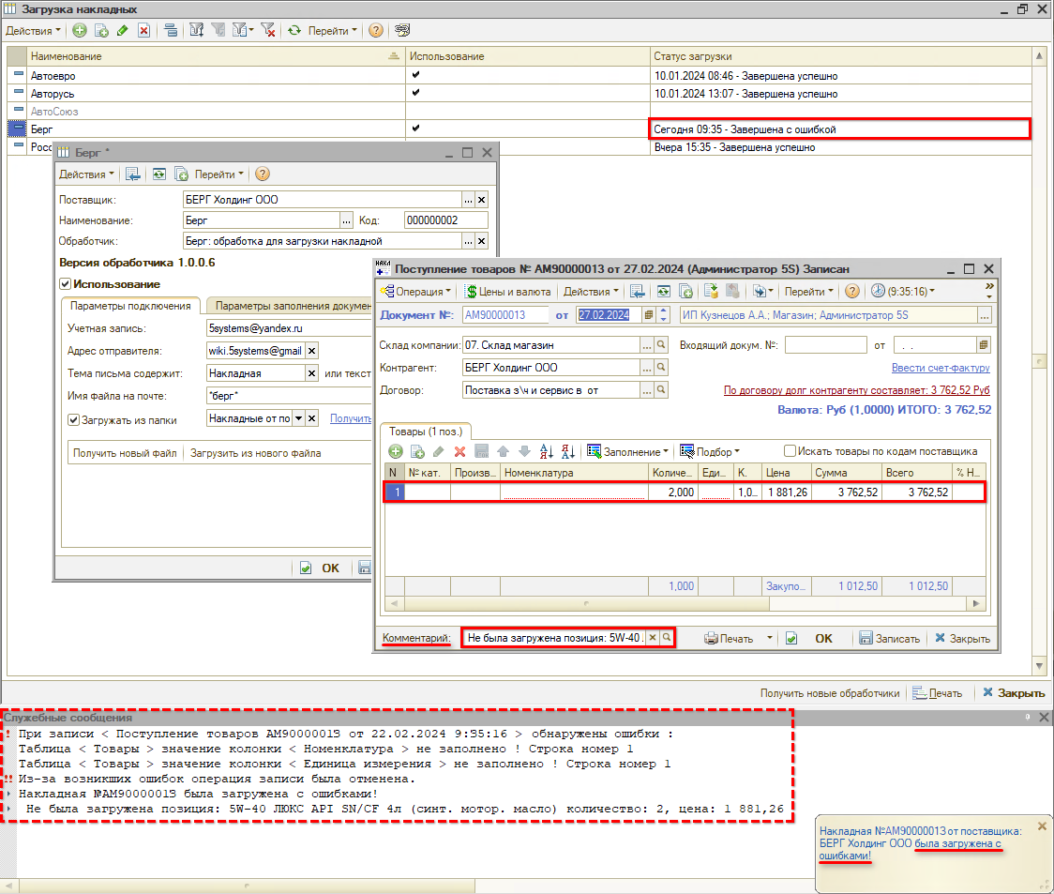
Task: Calendar icon for Входящий докум. date
Action: point(984,345)
